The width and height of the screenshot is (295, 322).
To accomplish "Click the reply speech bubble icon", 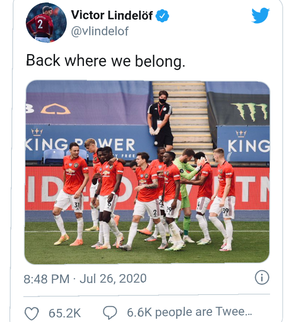I will coord(110,313).
